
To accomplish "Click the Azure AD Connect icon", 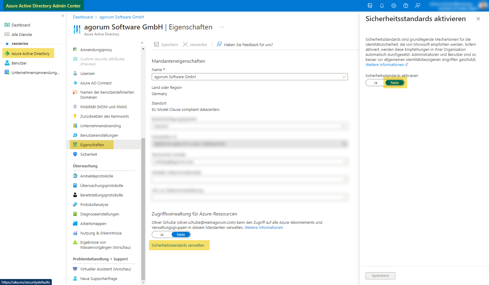I will (75, 83).
